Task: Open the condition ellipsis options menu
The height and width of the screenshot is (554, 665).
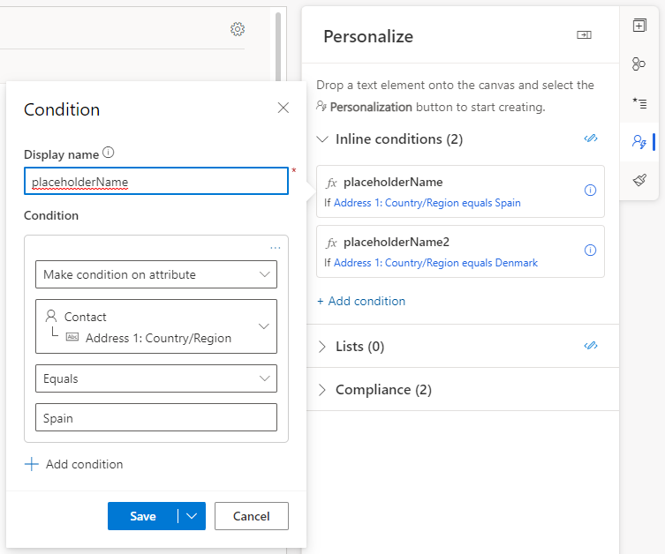Action: click(276, 248)
